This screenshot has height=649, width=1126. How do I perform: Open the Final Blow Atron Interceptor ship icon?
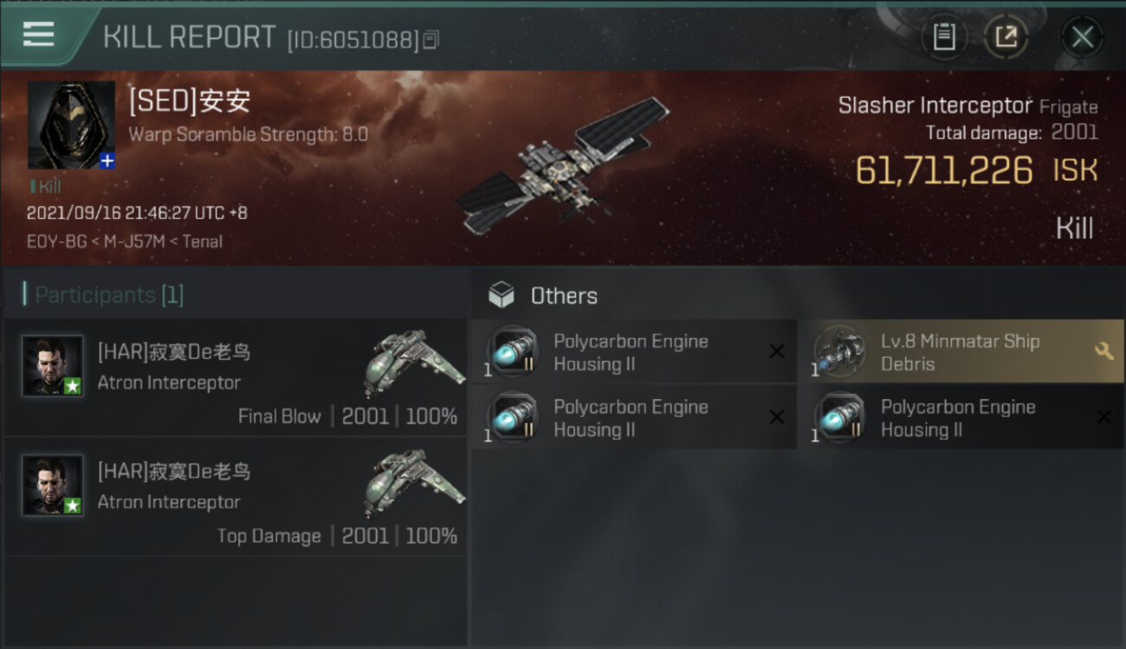pyautogui.click(x=413, y=362)
